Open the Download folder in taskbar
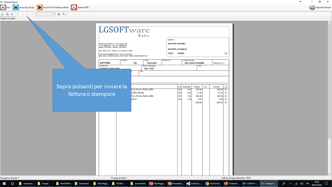The image size is (332, 187). [82, 184]
